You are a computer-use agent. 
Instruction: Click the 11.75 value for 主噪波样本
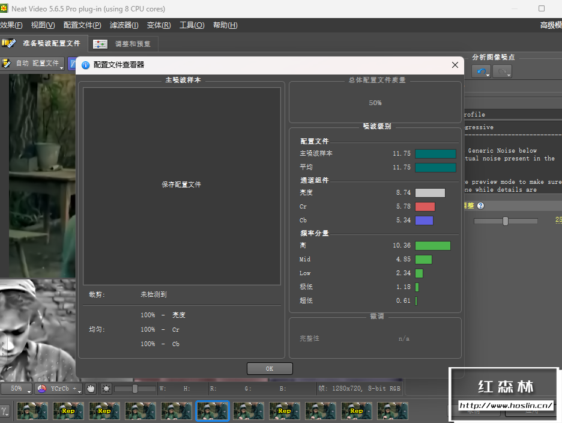[402, 153]
